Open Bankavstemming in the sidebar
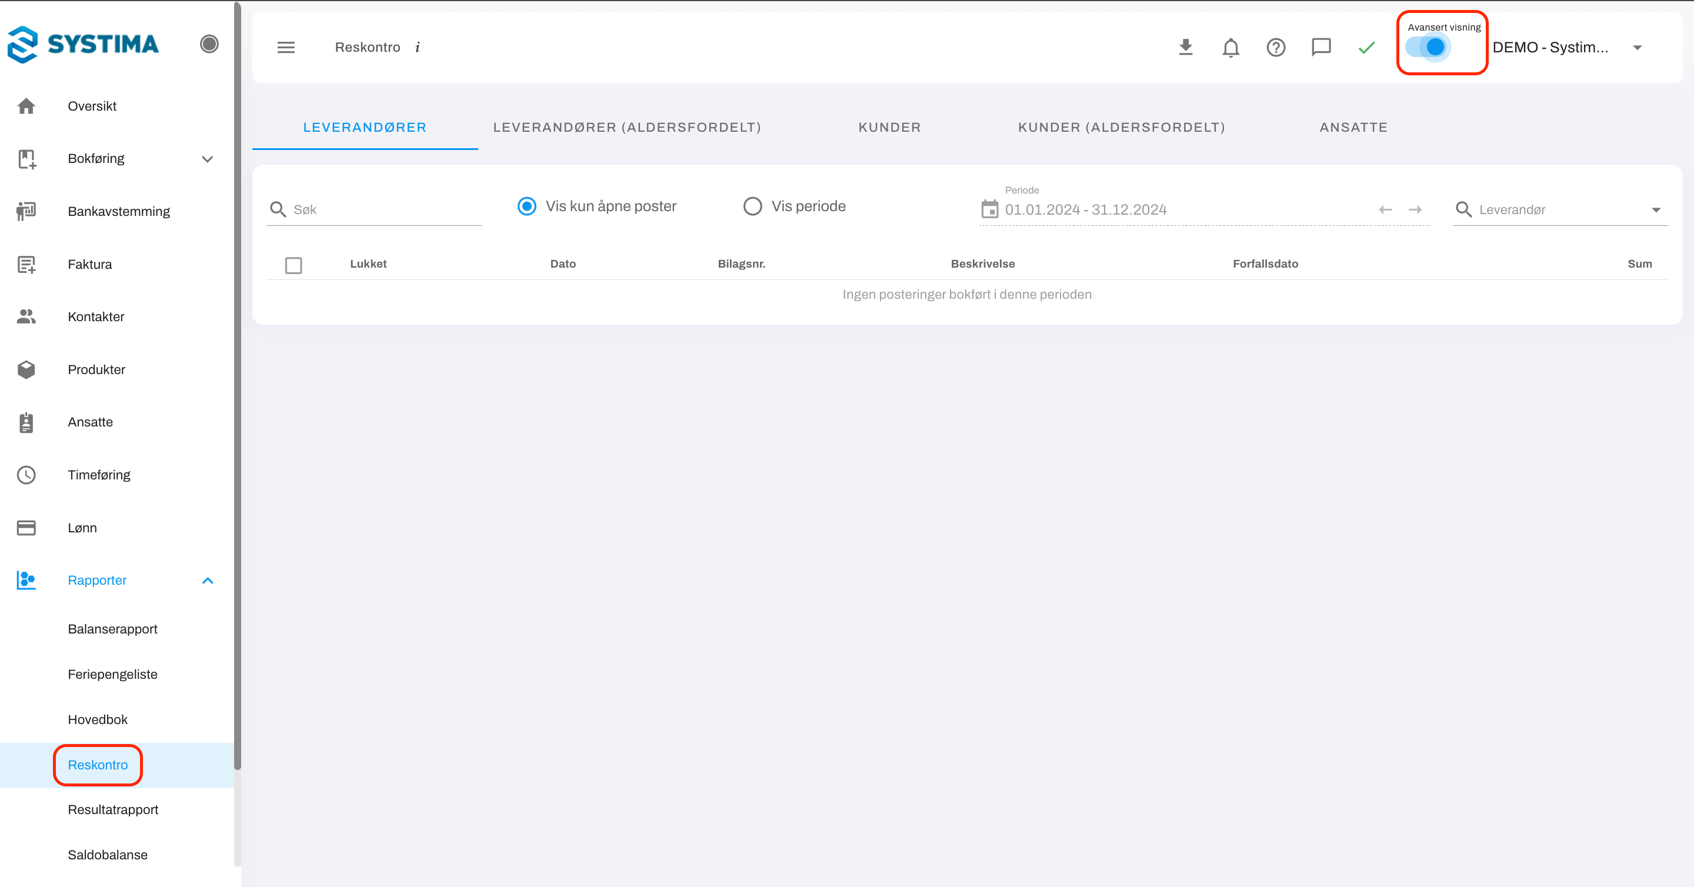1694x887 pixels. (118, 212)
